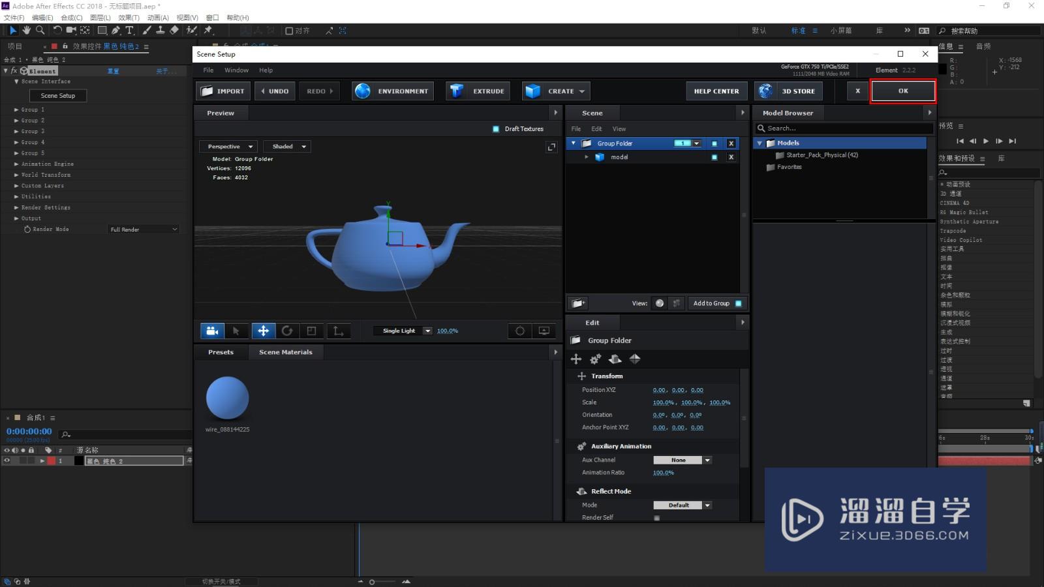Expand the model tree item in Scene
Image resolution: width=1044 pixels, height=587 pixels.
tap(587, 157)
